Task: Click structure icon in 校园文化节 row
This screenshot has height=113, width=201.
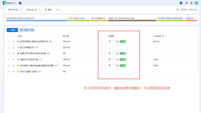Action: (110, 60)
